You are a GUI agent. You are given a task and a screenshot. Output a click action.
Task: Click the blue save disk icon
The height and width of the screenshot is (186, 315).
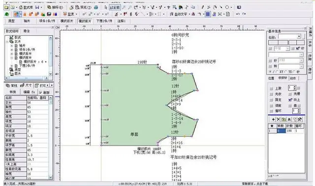37,7
